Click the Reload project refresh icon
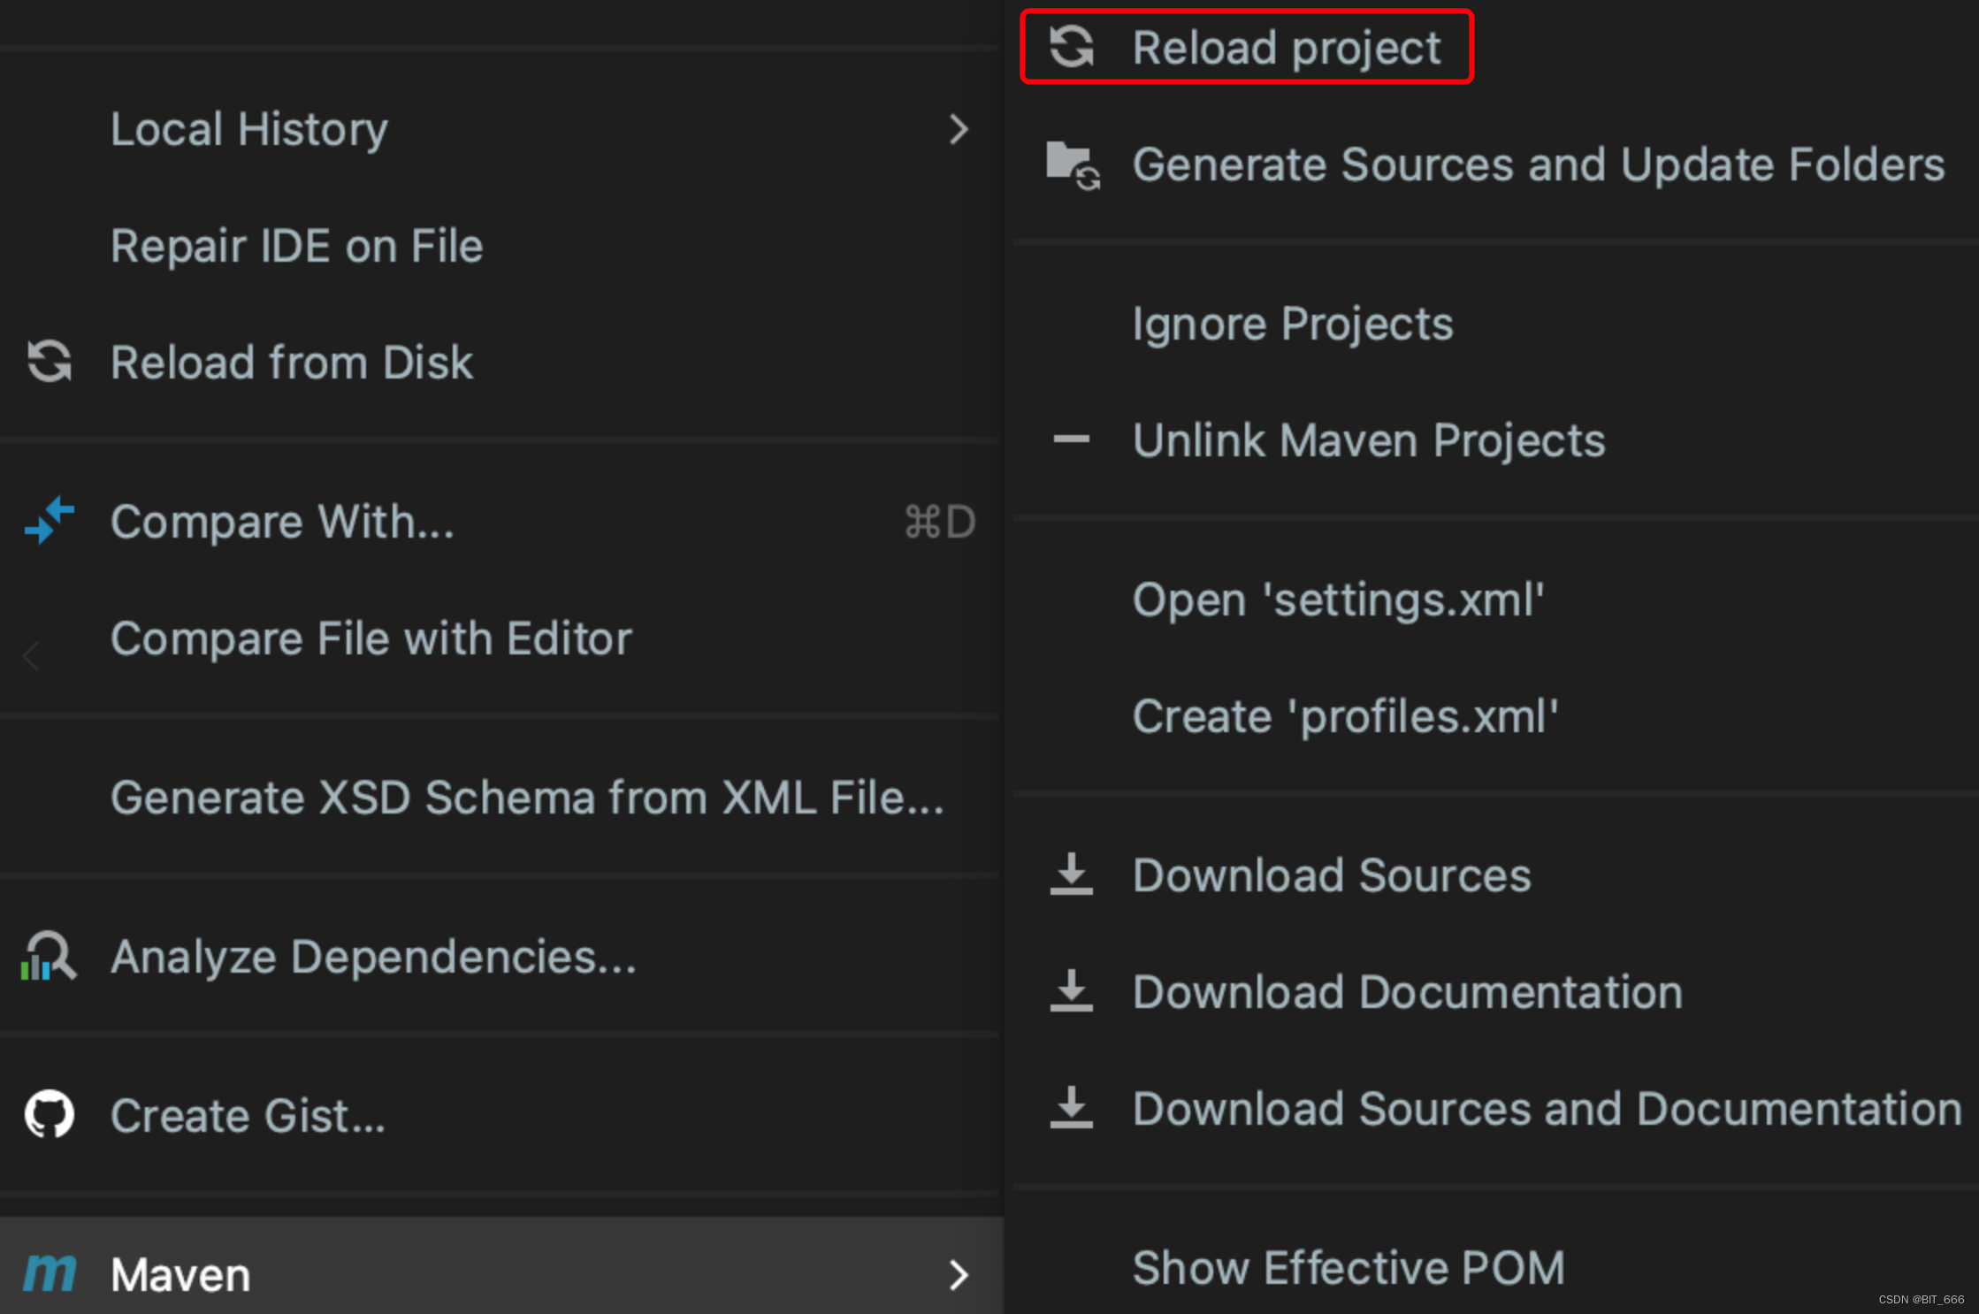Screen dimensions: 1979x1314 pyautogui.click(x=1071, y=46)
